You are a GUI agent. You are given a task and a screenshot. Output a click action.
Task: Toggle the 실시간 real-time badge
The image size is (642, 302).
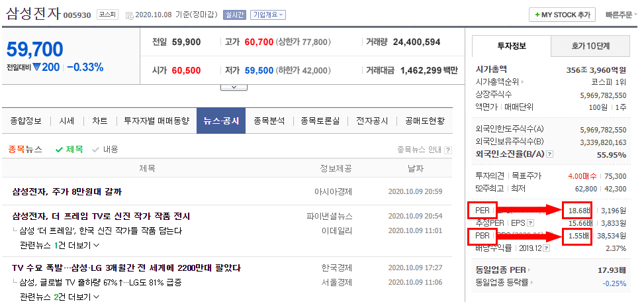pos(234,15)
